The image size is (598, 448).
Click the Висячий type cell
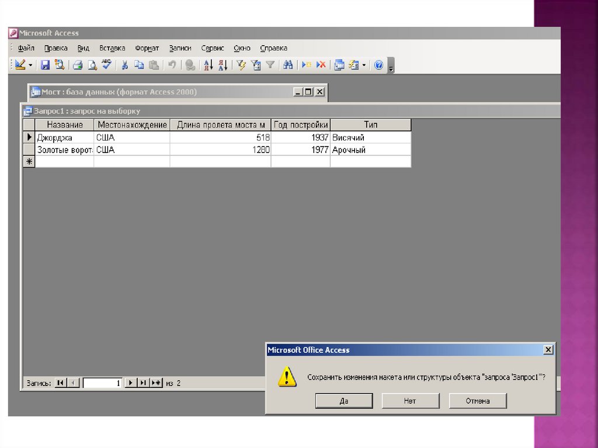pos(371,137)
